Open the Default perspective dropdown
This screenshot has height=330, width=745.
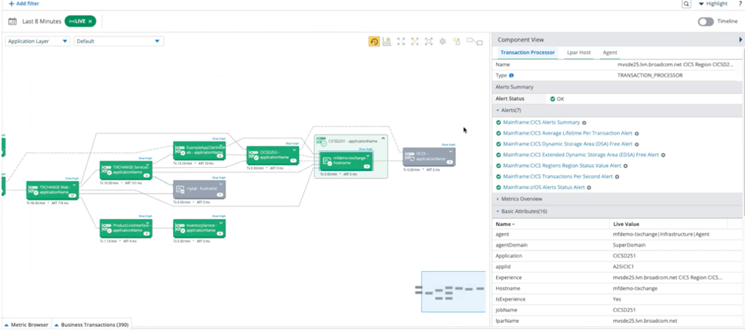[119, 41]
